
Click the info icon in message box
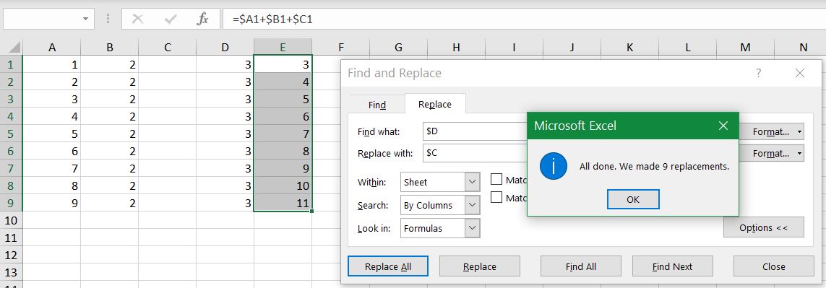(553, 167)
